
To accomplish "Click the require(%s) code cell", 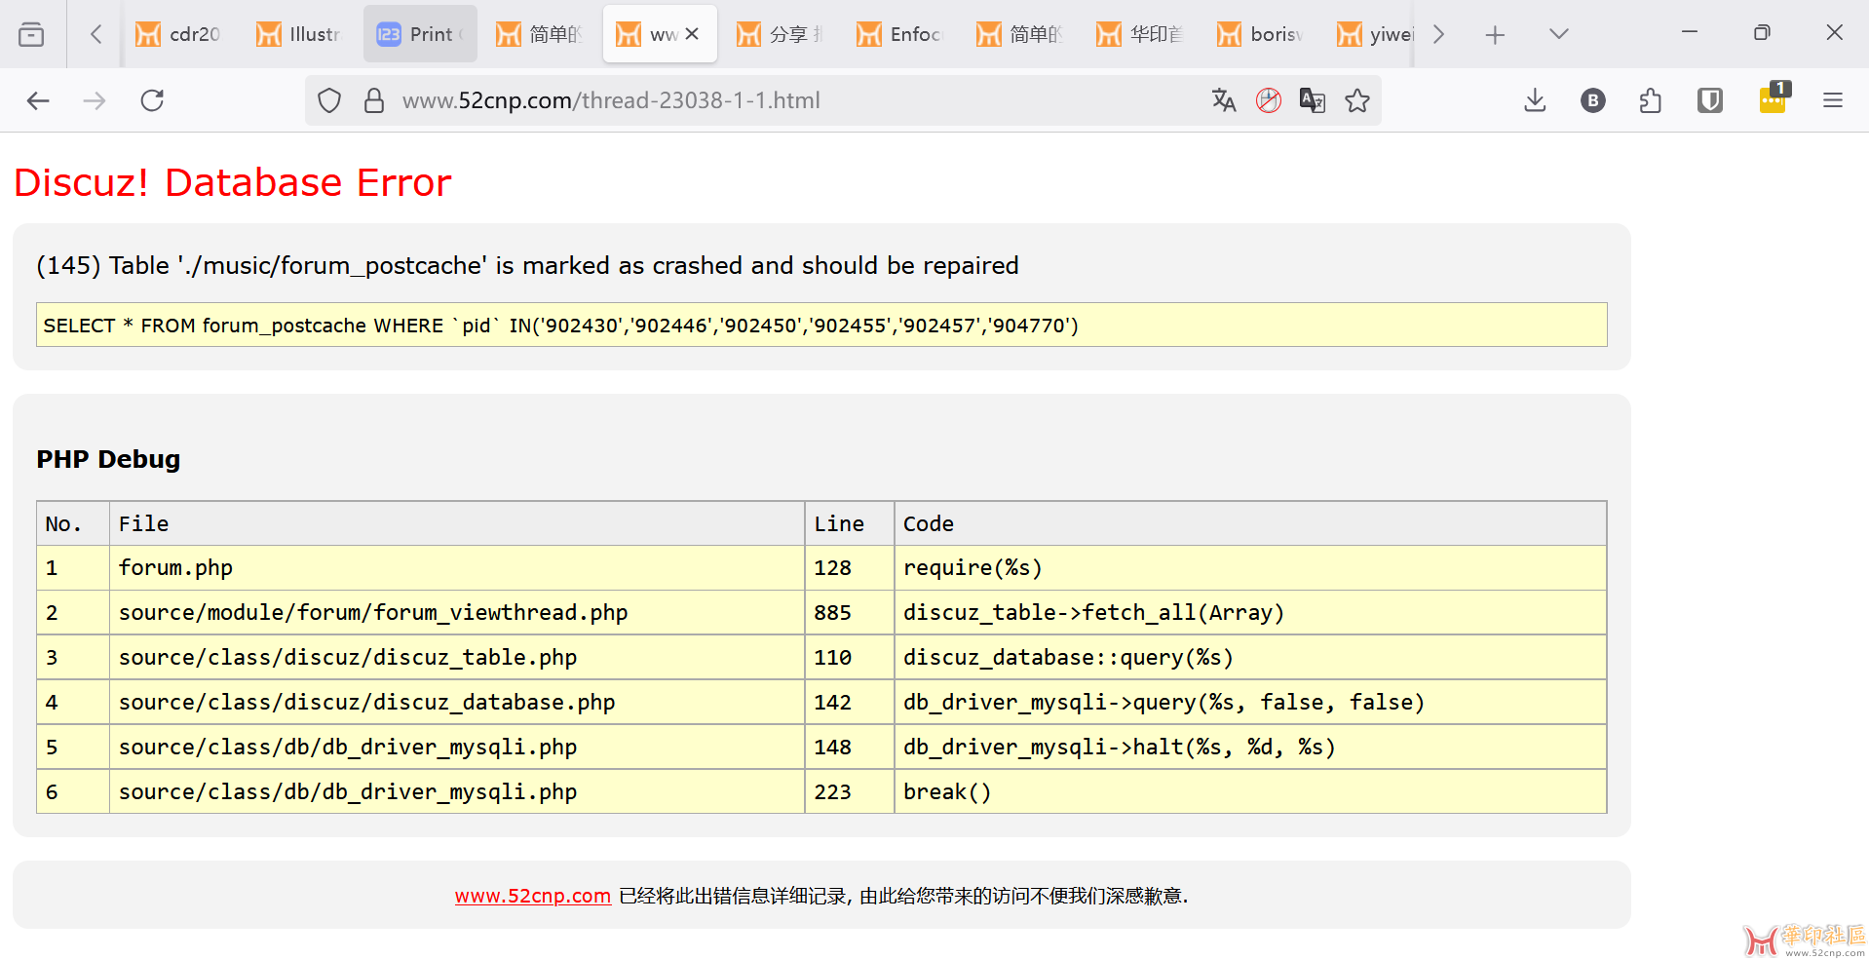I will point(1250,568).
